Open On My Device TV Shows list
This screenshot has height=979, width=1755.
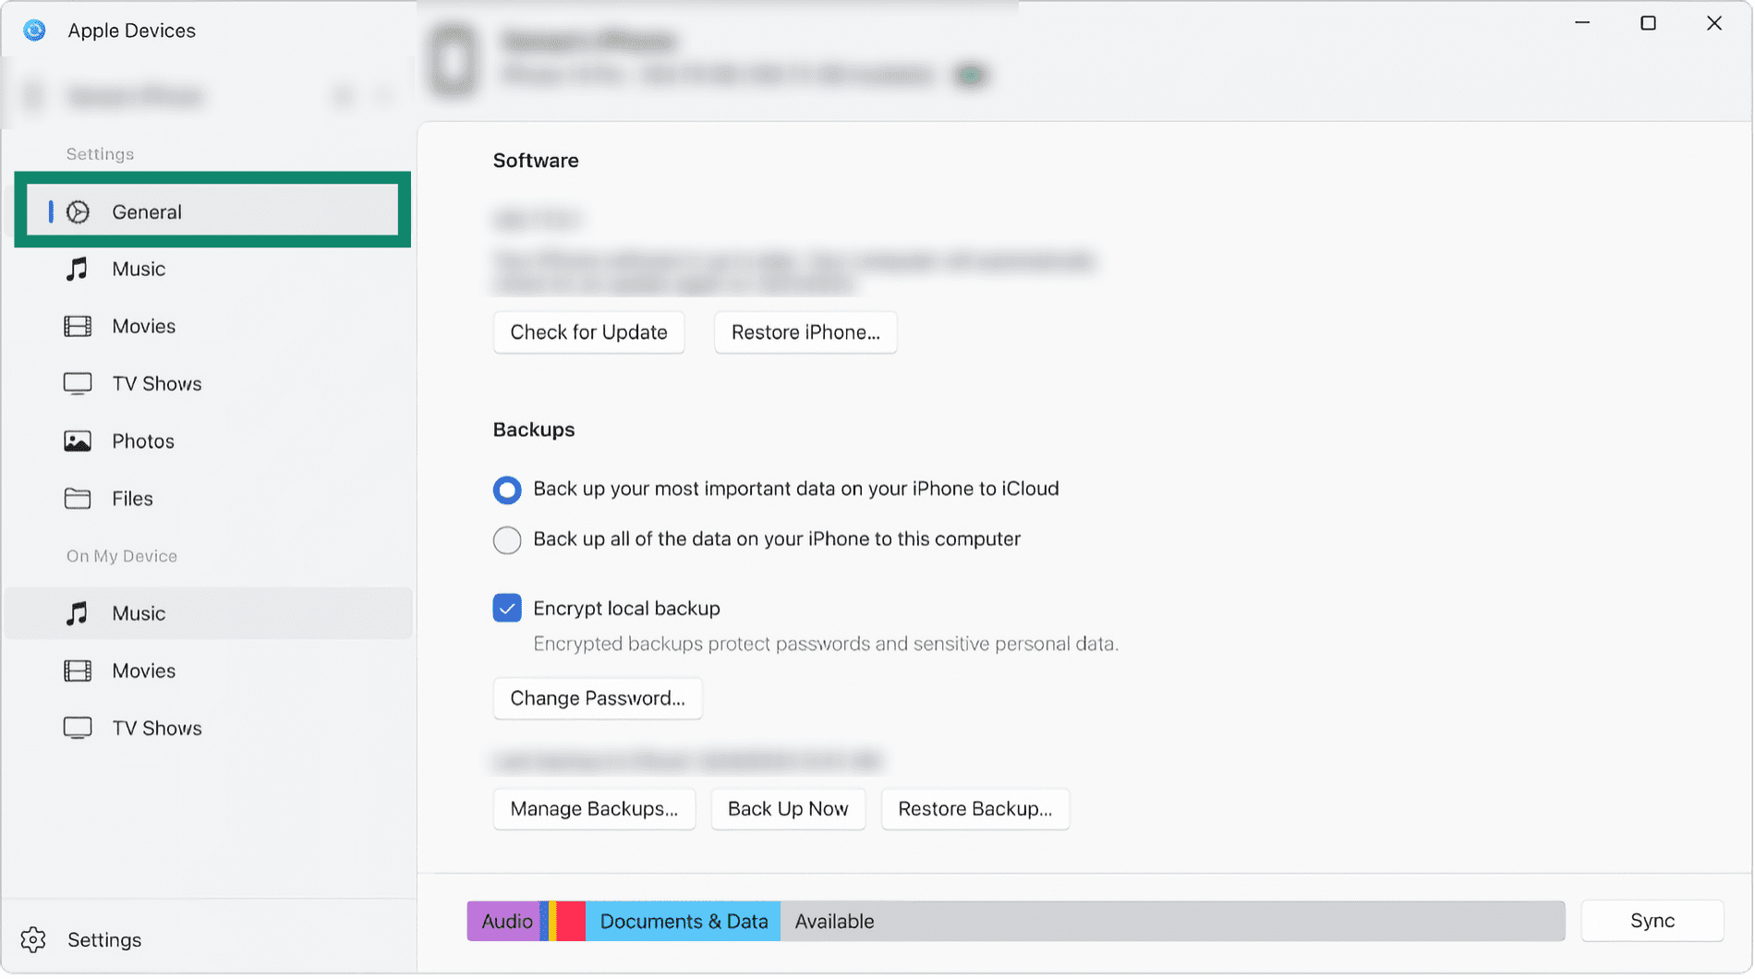(209, 729)
